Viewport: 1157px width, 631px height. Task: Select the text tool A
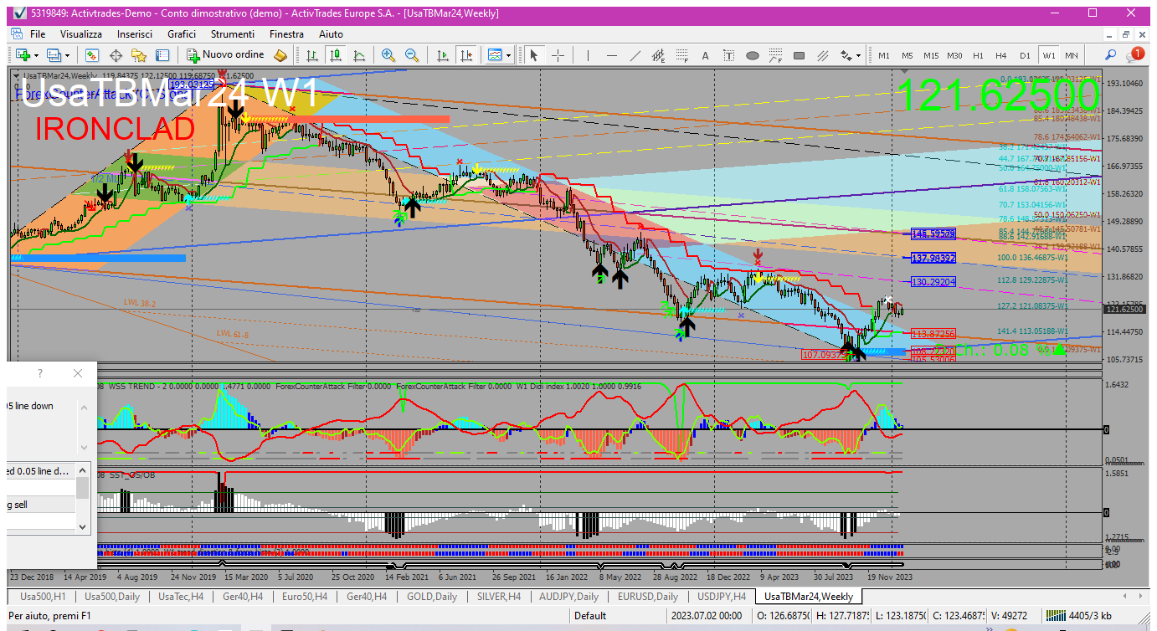pos(705,55)
